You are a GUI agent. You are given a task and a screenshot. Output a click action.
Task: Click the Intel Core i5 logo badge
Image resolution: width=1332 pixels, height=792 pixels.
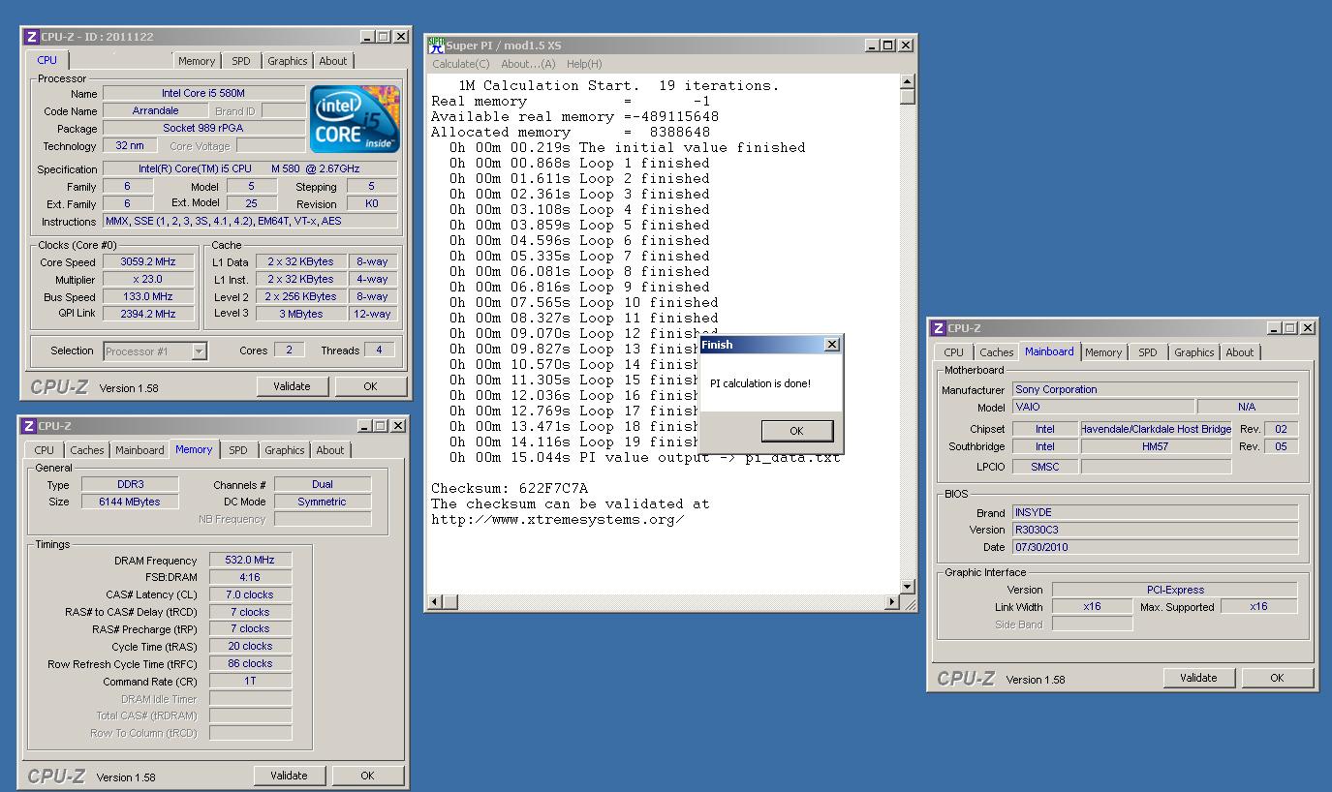(356, 120)
